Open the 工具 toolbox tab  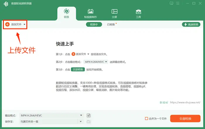[x=138, y=13]
